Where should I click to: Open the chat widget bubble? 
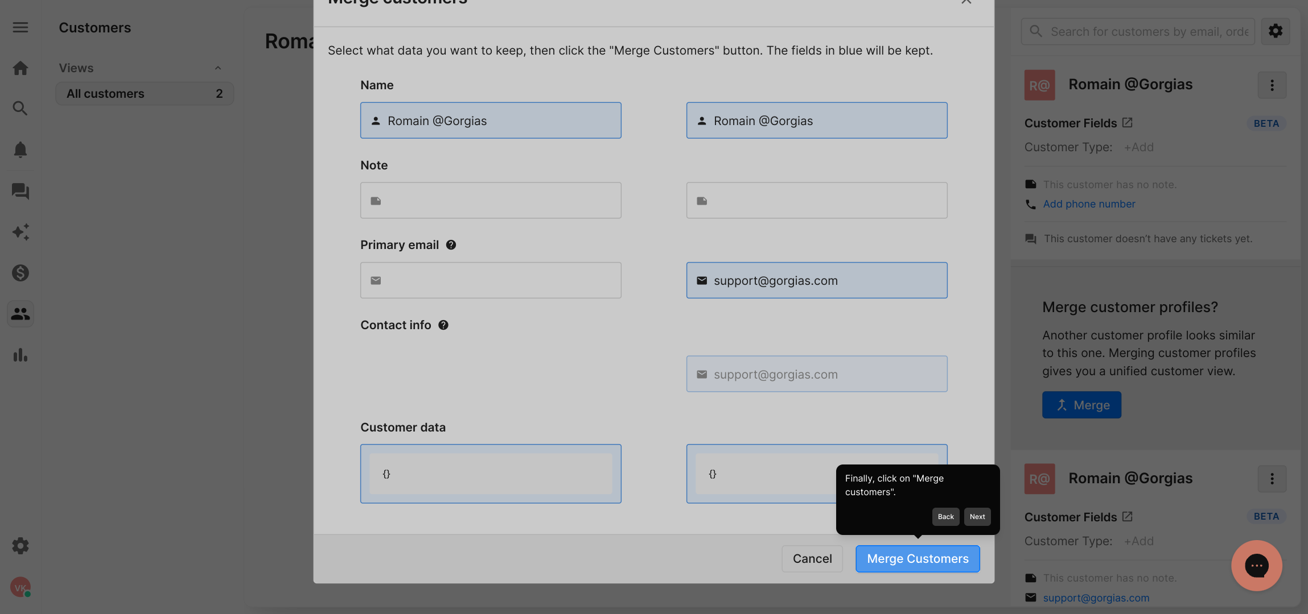(1257, 566)
